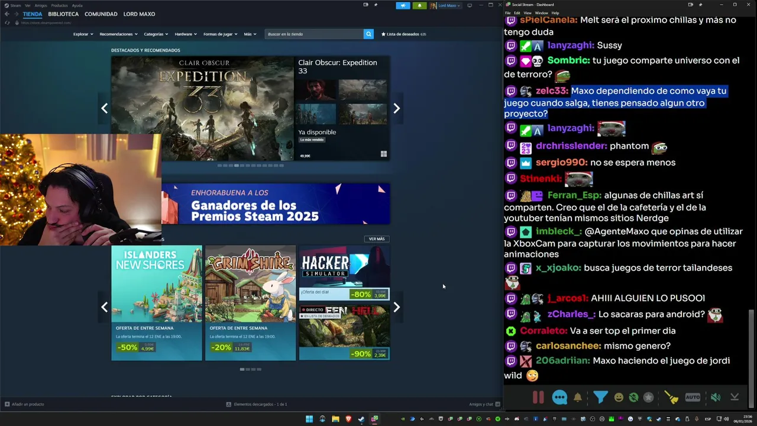Image resolution: width=757 pixels, height=426 pixels.
Task: Select the first featured carousel page dot
Action: (x=219, y=166)
